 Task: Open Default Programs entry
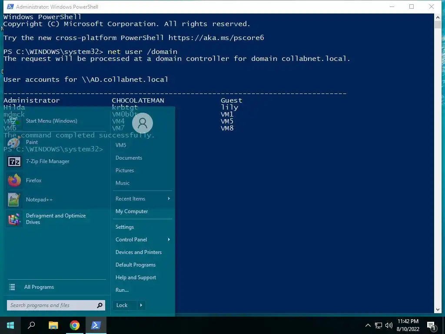(x=136, y=265)
